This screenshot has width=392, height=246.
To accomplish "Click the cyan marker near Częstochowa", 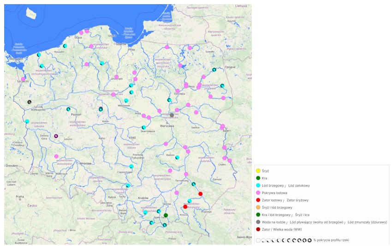I will pyautogui.click(x=131, y=166).
